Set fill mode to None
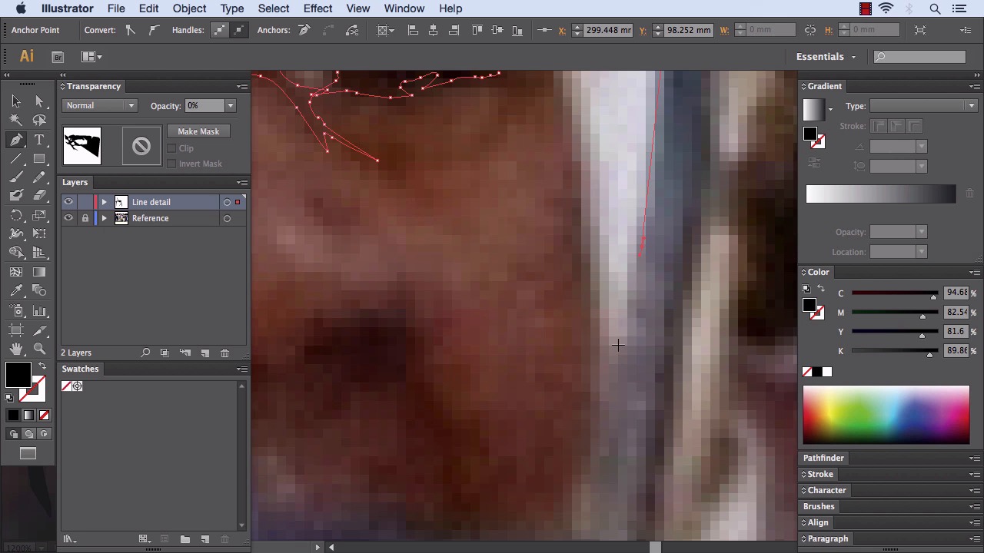Screen dimensions: 984x553 [x=44, y=416]
